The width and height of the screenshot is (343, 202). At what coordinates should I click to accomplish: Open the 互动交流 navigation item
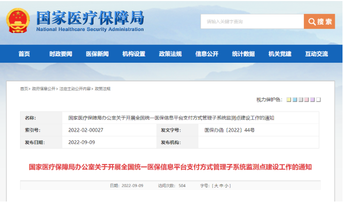(317, 54)
